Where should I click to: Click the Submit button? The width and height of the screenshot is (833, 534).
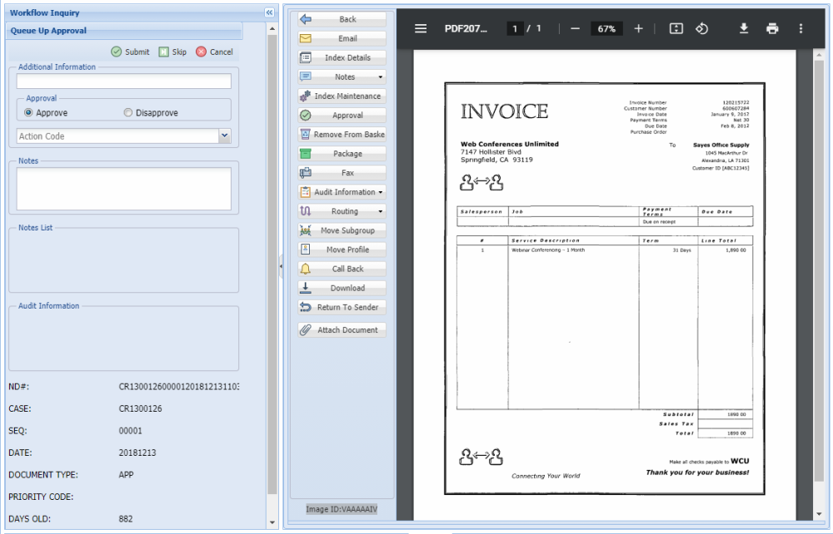pyautogui.click(x=130, y=52)
